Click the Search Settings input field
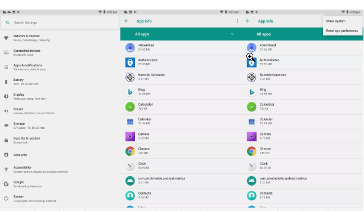This screenshot has width=364, height=211. pyautogui.click(x=60, y=23)
